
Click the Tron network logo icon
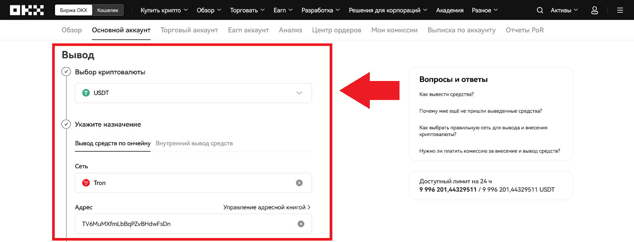click(x=86, y=183)
